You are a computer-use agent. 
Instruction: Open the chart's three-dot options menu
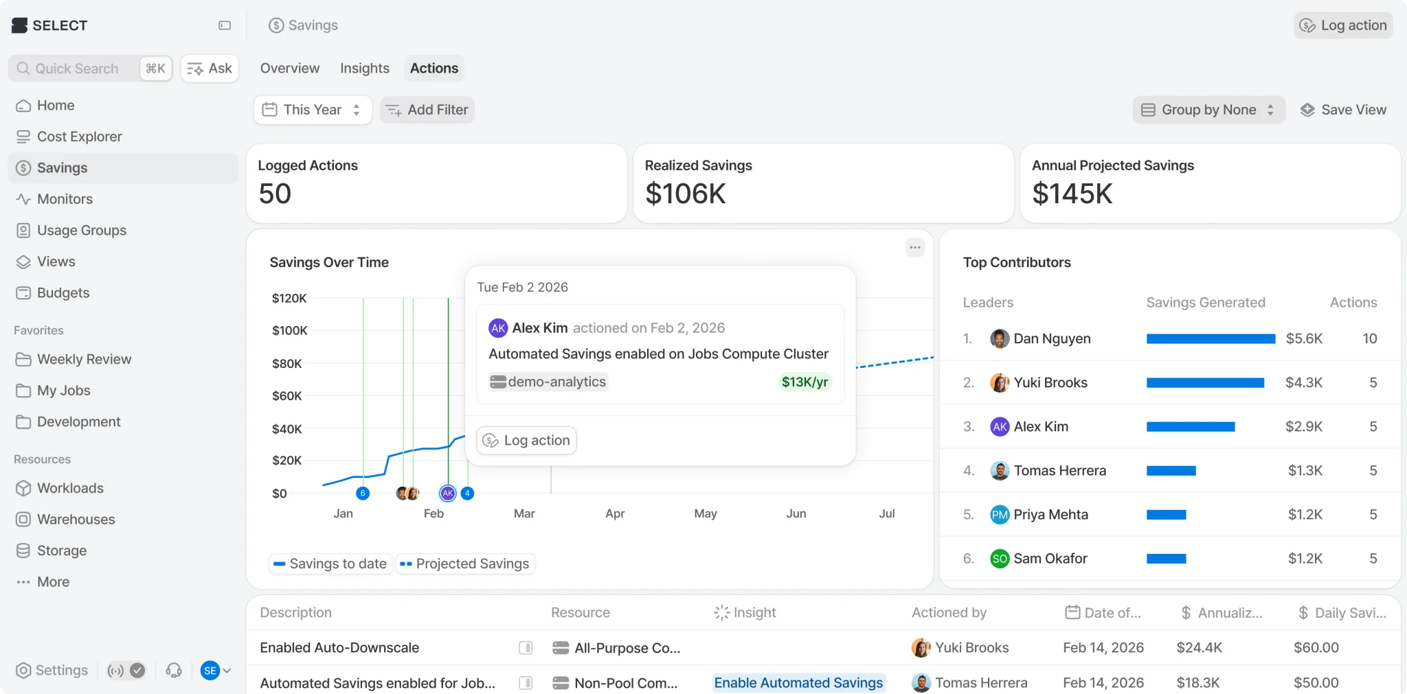(915, 247)
